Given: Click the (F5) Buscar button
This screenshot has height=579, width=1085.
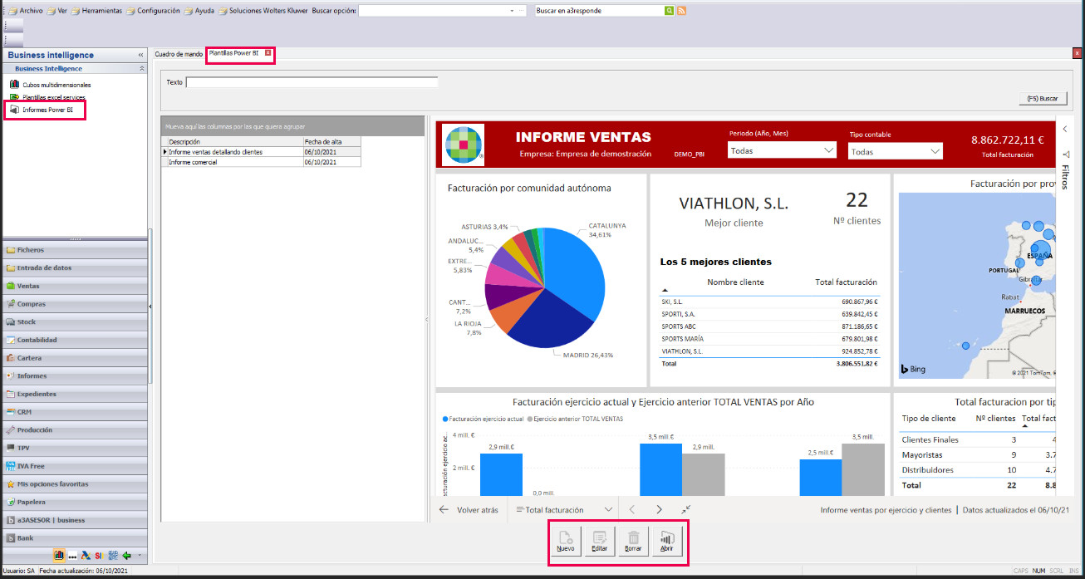Looking at the screenshot, I should [x=1043, y=98].
